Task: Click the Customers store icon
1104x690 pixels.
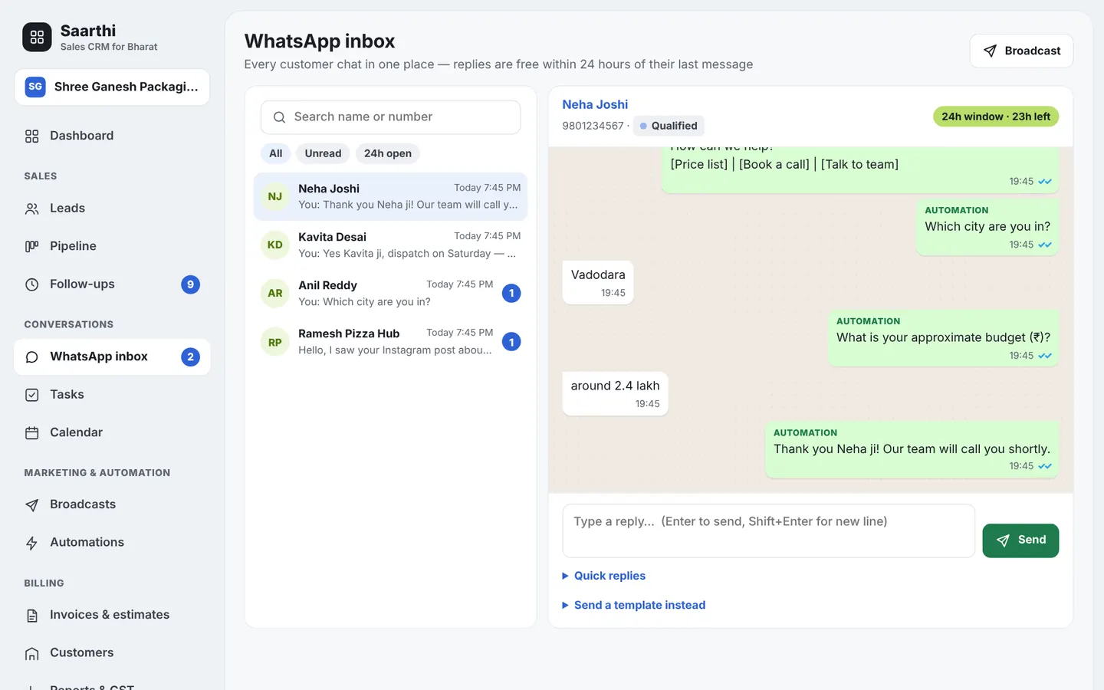Action: [x=31, y=653]
